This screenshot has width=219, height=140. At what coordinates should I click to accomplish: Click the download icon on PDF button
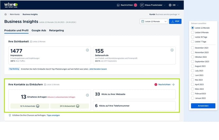173,21
